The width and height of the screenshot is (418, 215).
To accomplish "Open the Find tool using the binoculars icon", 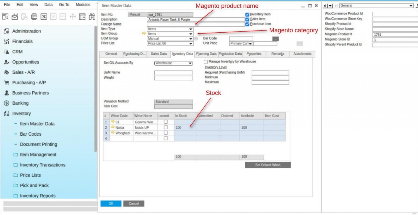I will pyautogui.click(x=92, y=17).
